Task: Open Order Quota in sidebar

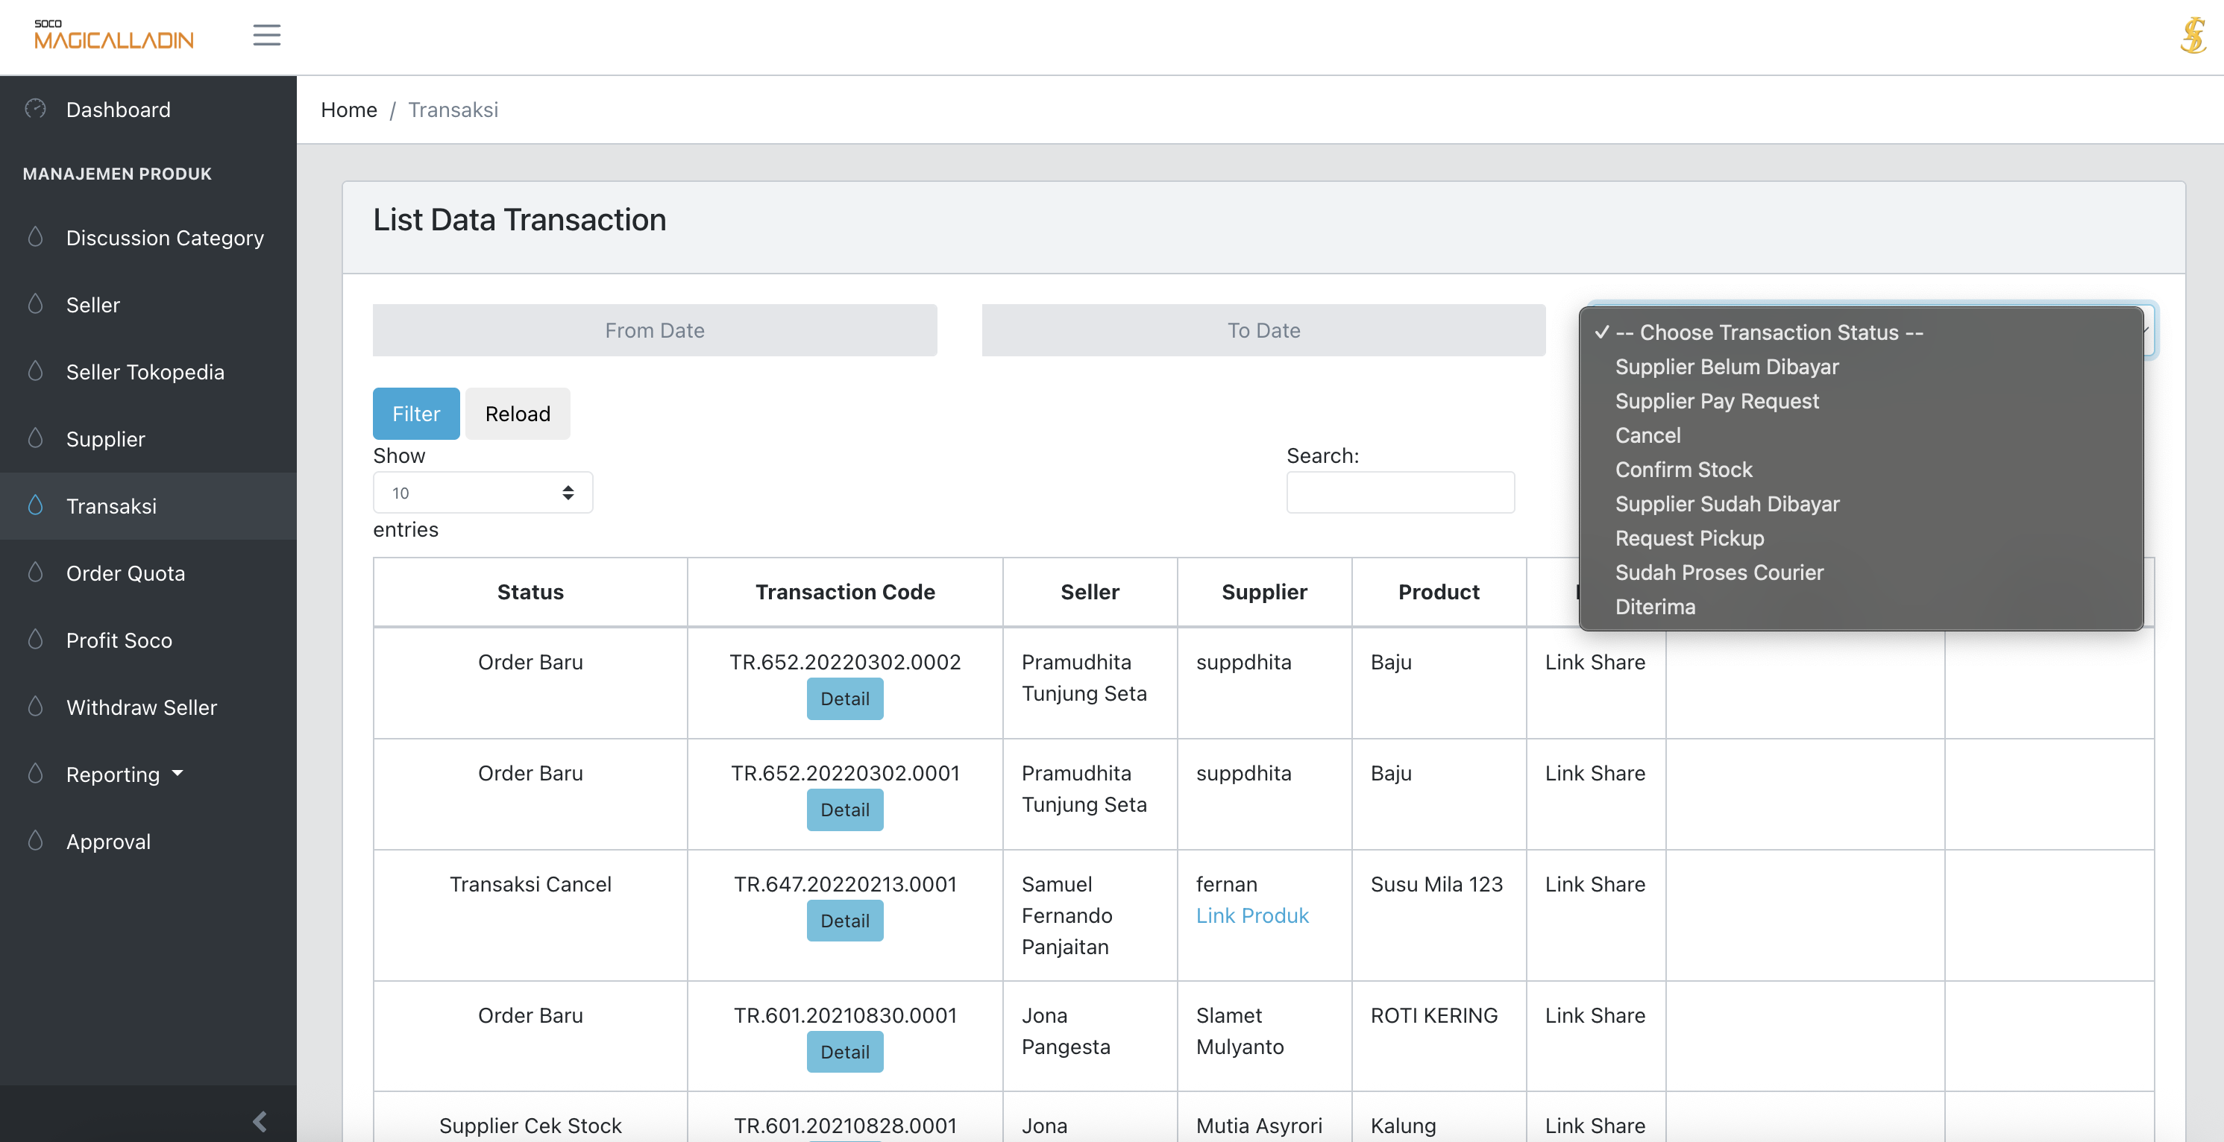Action: (x=125, y=573)
